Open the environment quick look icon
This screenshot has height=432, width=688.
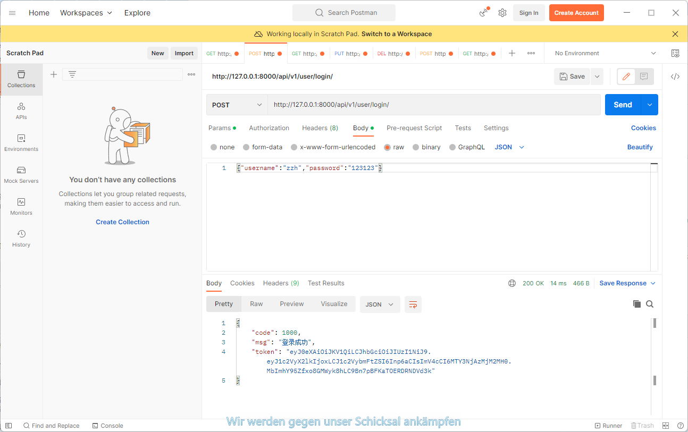click(x=675, y=53)
